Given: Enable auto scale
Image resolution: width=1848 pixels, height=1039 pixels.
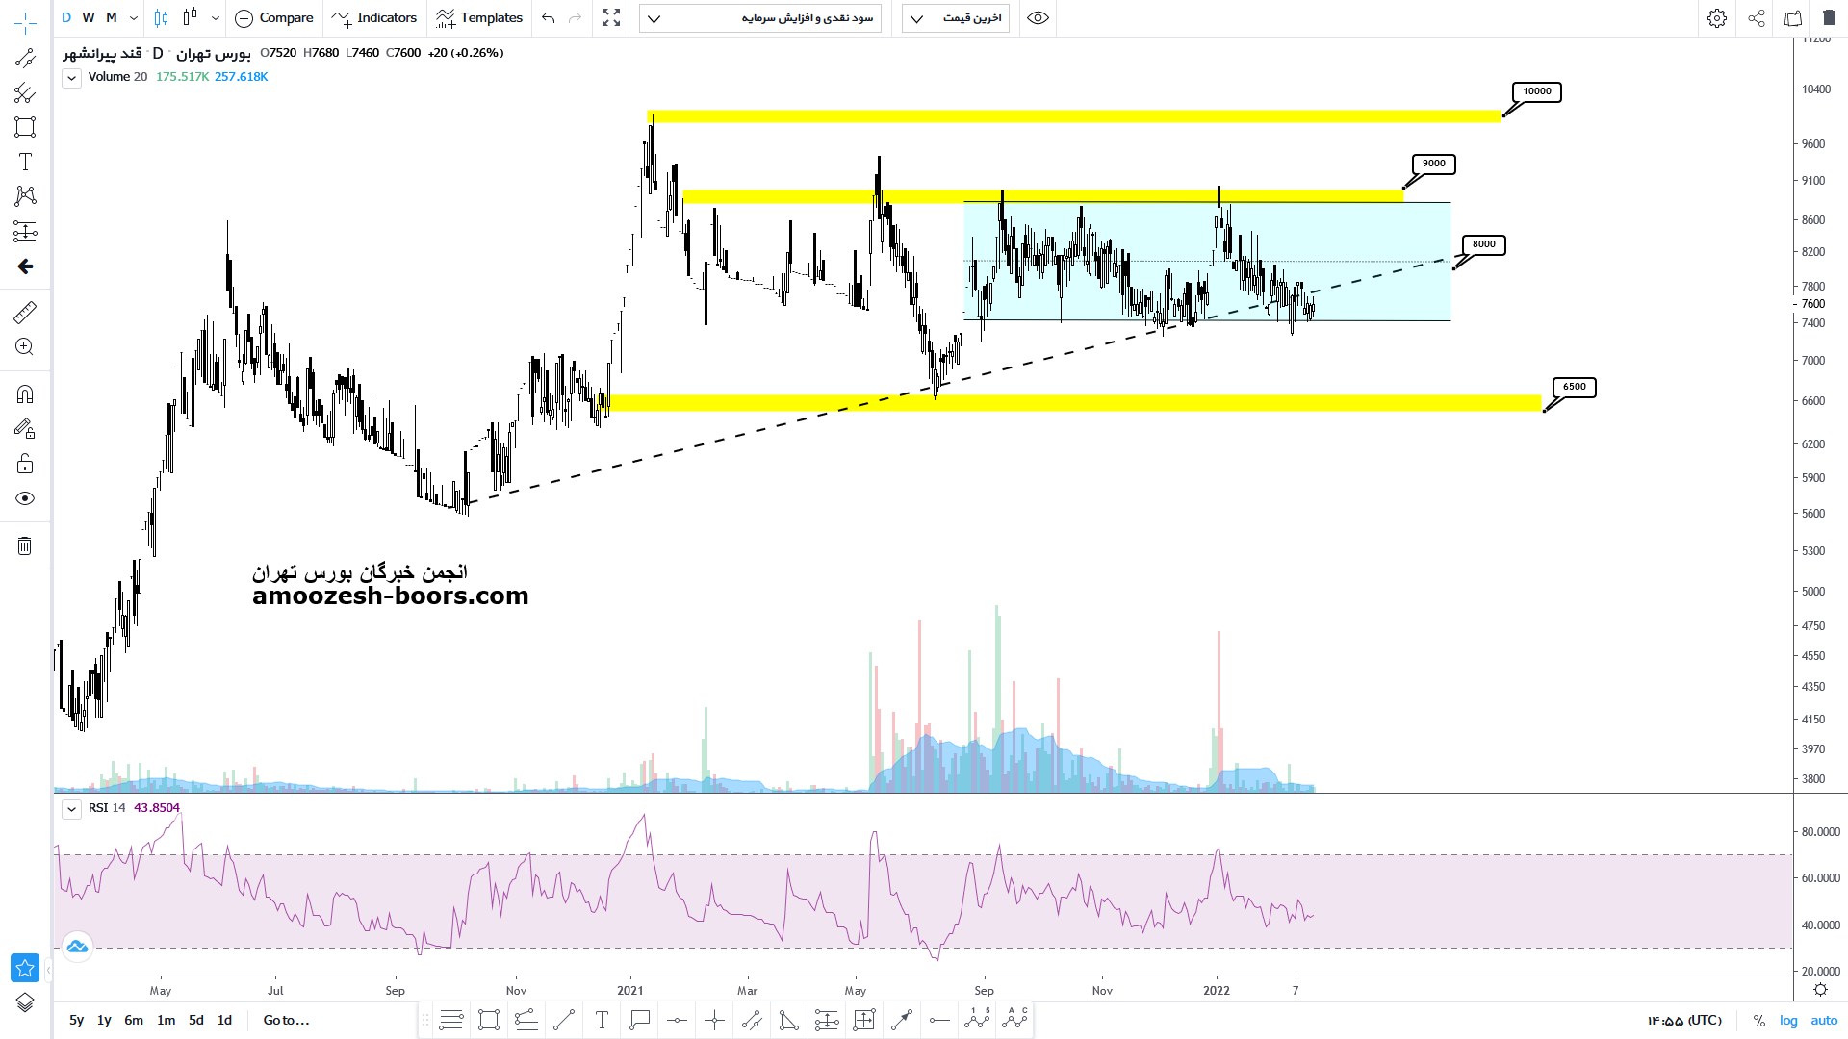Looking at the screenshot, I should click(x=1824, y=1021).
